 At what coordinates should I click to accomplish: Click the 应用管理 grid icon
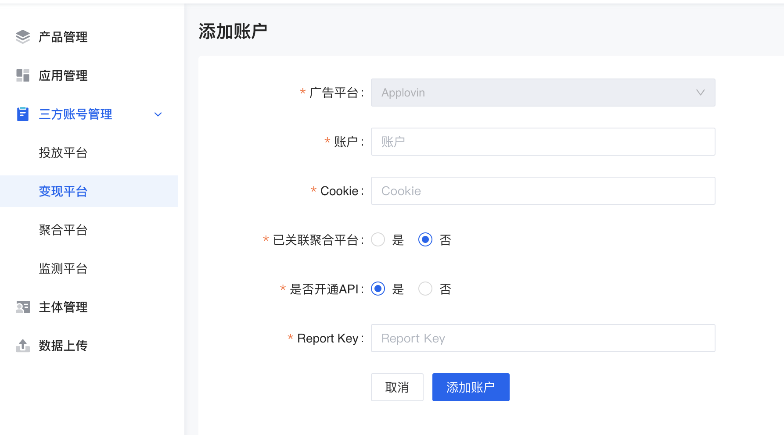[x=22, y=75]
